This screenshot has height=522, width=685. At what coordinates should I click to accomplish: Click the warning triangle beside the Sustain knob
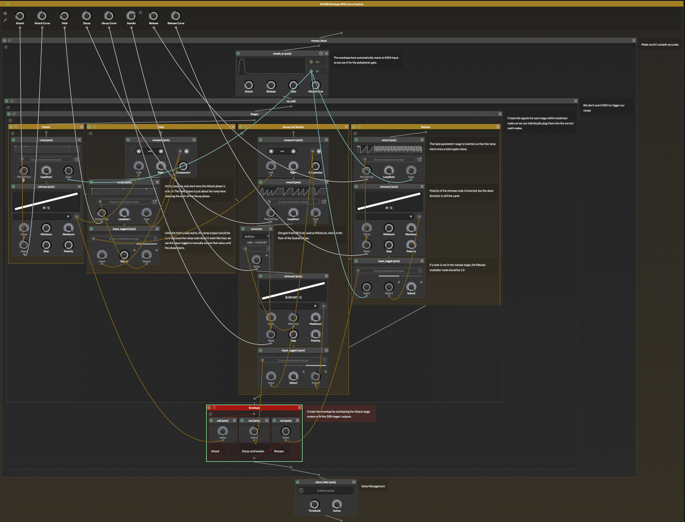141,12
